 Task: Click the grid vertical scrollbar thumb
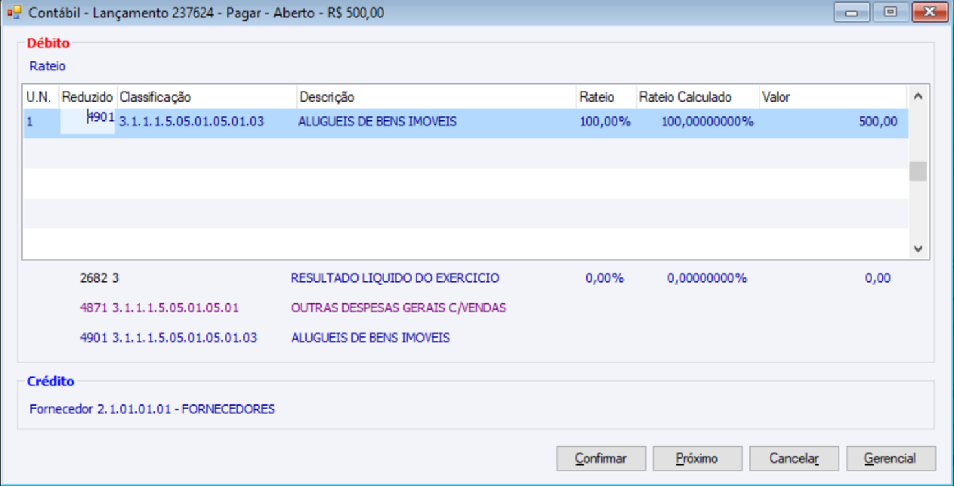pyautogui.click(x=918, y=171)
